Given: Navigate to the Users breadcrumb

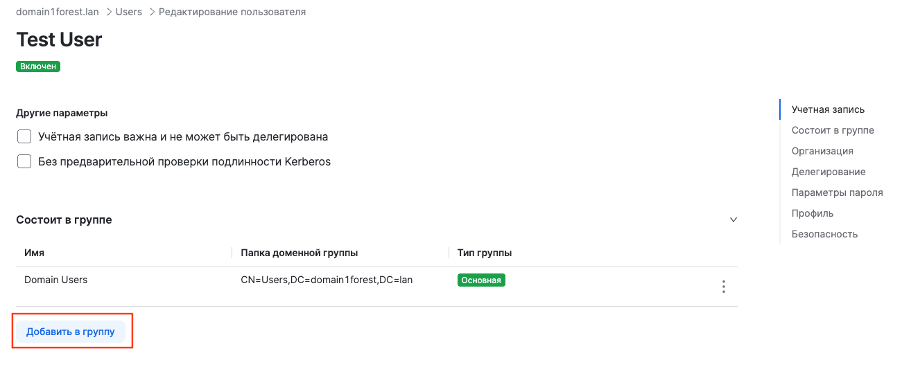Looking at the screenshot, I should (x=129, y=12).
